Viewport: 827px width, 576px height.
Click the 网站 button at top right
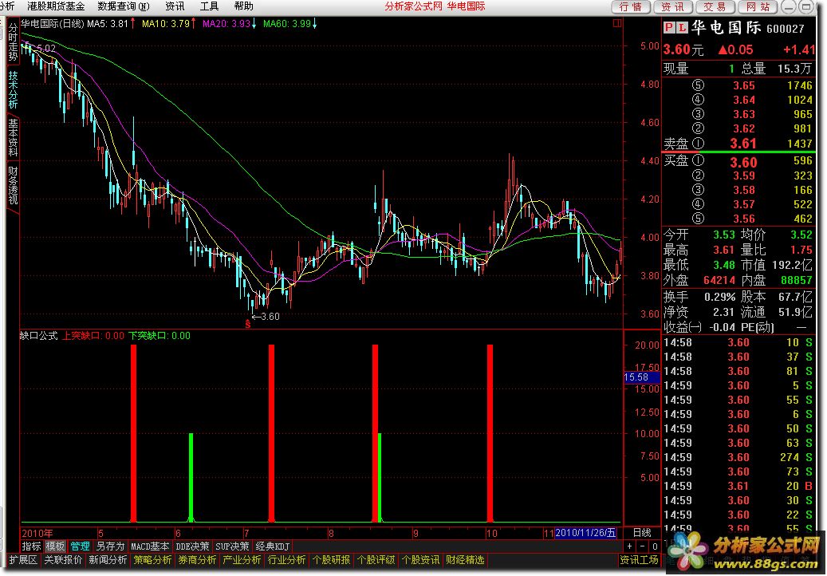(x=758, y=7)
